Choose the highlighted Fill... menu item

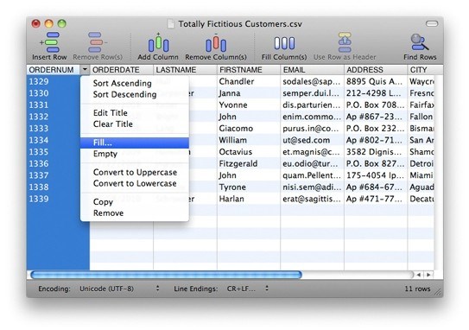pos(134,143)
